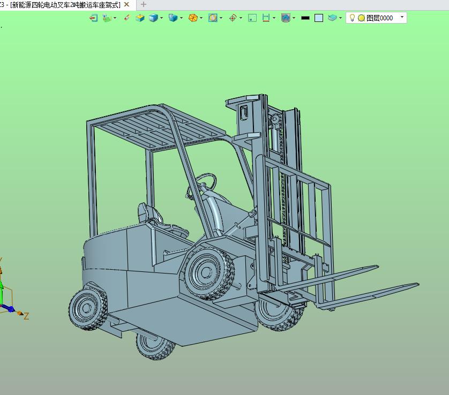Viewport: 449px width, 395px height.
Task: Open the dropdown beside the teal layers icon
Action: [x=340, y=18]
